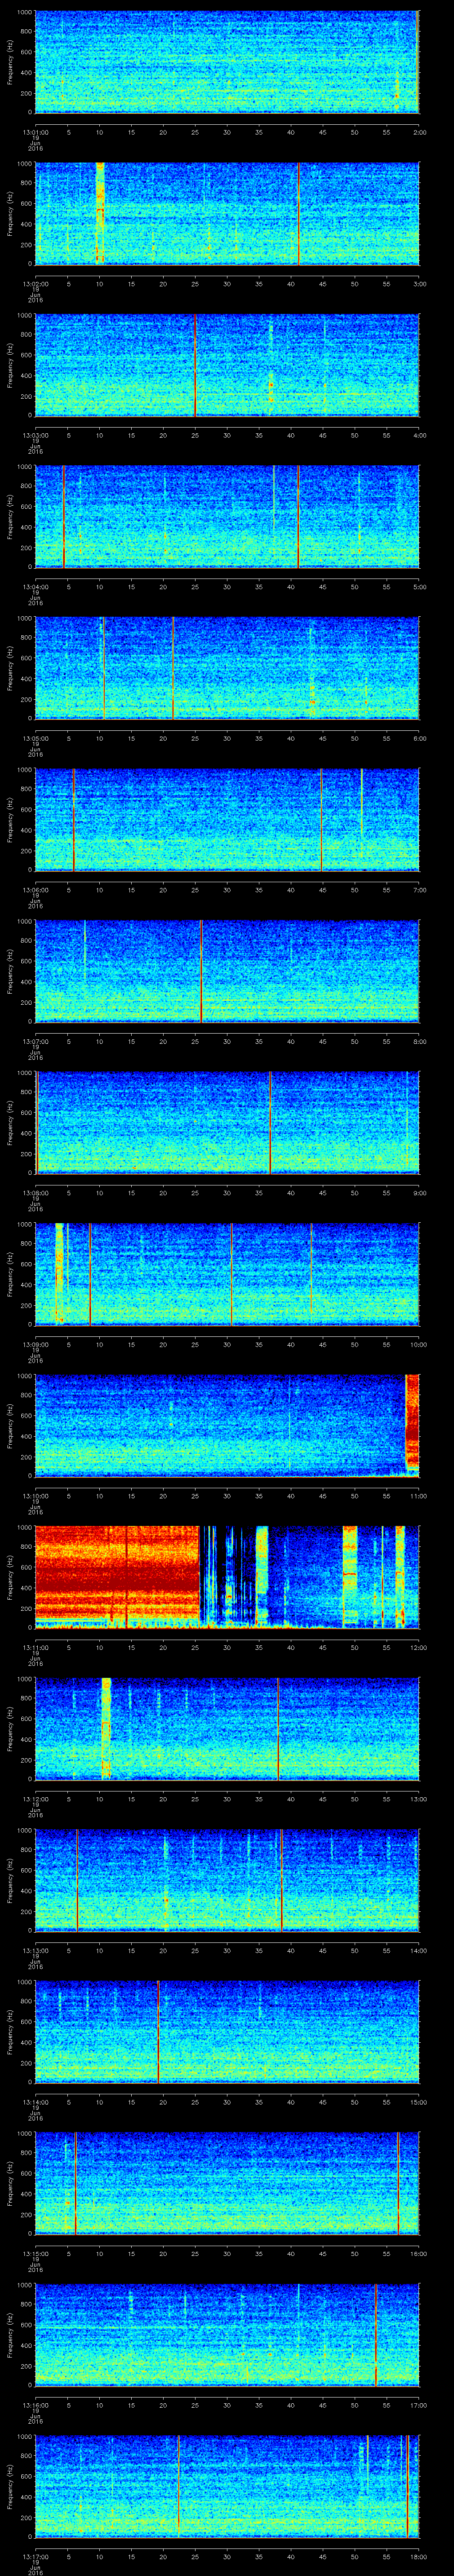Click the spectrogram panel starting at 13:08:00

pos(227,1122)
